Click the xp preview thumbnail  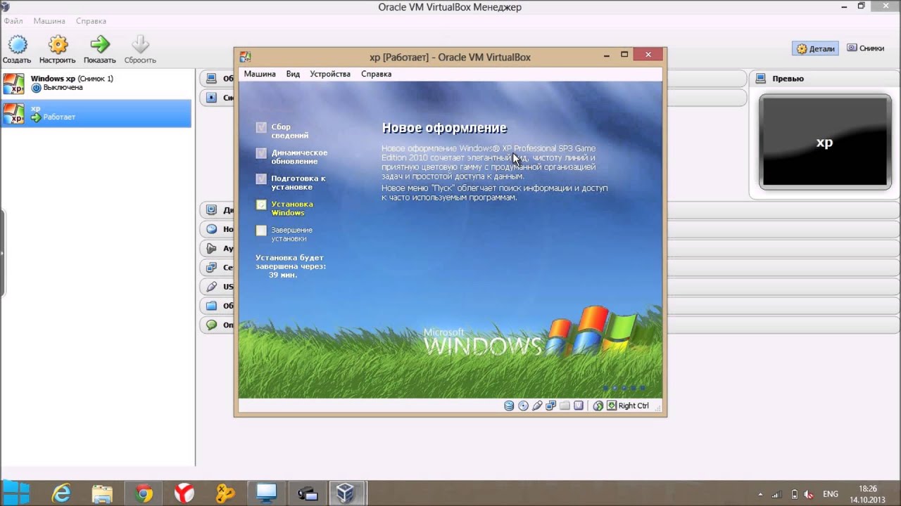coord(825,142)
